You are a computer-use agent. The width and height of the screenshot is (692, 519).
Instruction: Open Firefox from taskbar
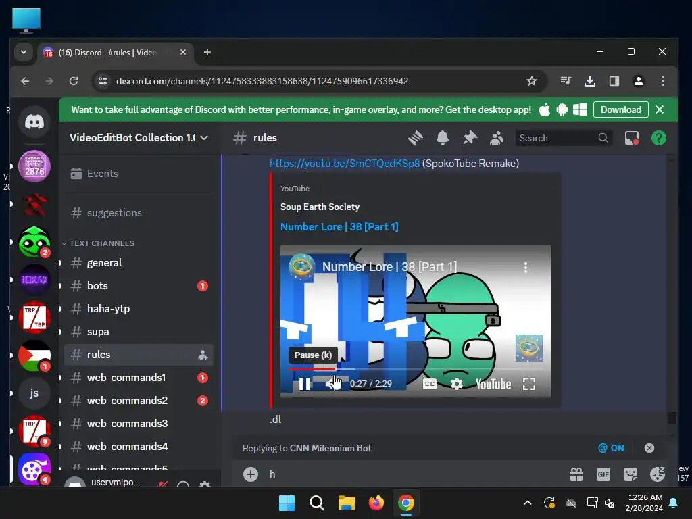coord(376,503)
